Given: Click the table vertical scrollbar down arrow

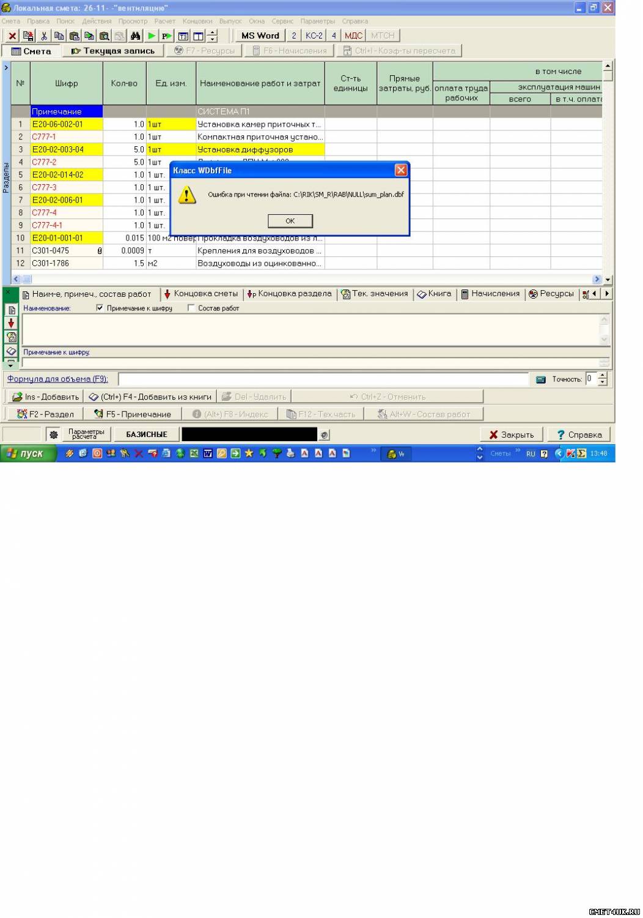Looking at the screenshot, I should click(x=608, y=280).
